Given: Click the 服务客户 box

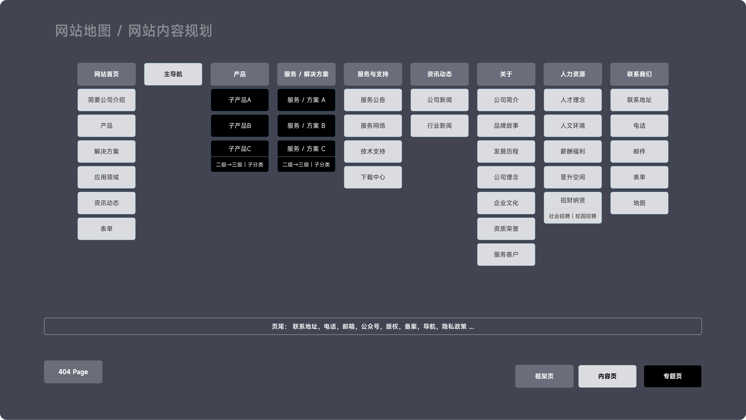Looking at the screenshot, I should (x=506, y=254).
